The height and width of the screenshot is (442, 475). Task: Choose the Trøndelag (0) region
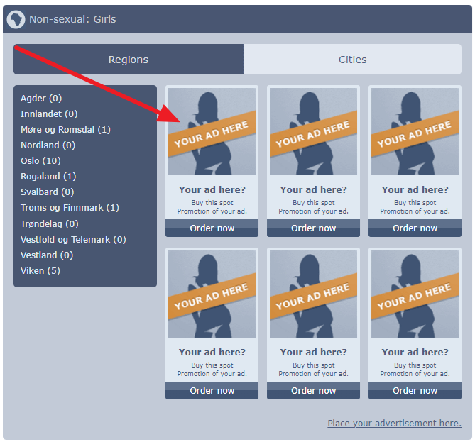click(50, 223)
